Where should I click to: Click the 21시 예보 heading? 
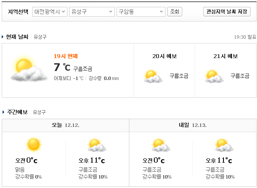pos(226,56)
